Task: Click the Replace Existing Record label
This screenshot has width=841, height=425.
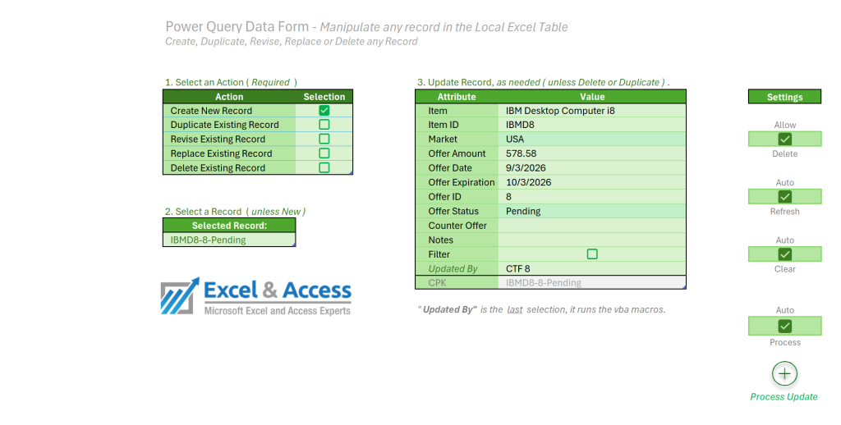Action: pos(221,153)
